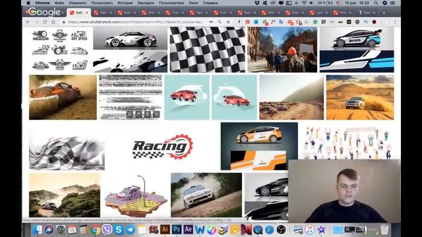Open a new tab with plus button

(x=384, y=13)
